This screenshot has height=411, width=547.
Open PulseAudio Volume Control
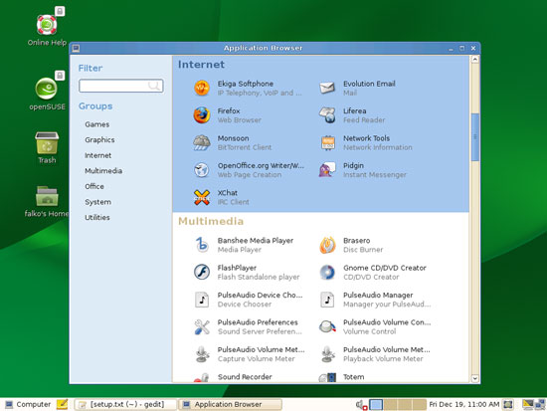pos(375,326)
